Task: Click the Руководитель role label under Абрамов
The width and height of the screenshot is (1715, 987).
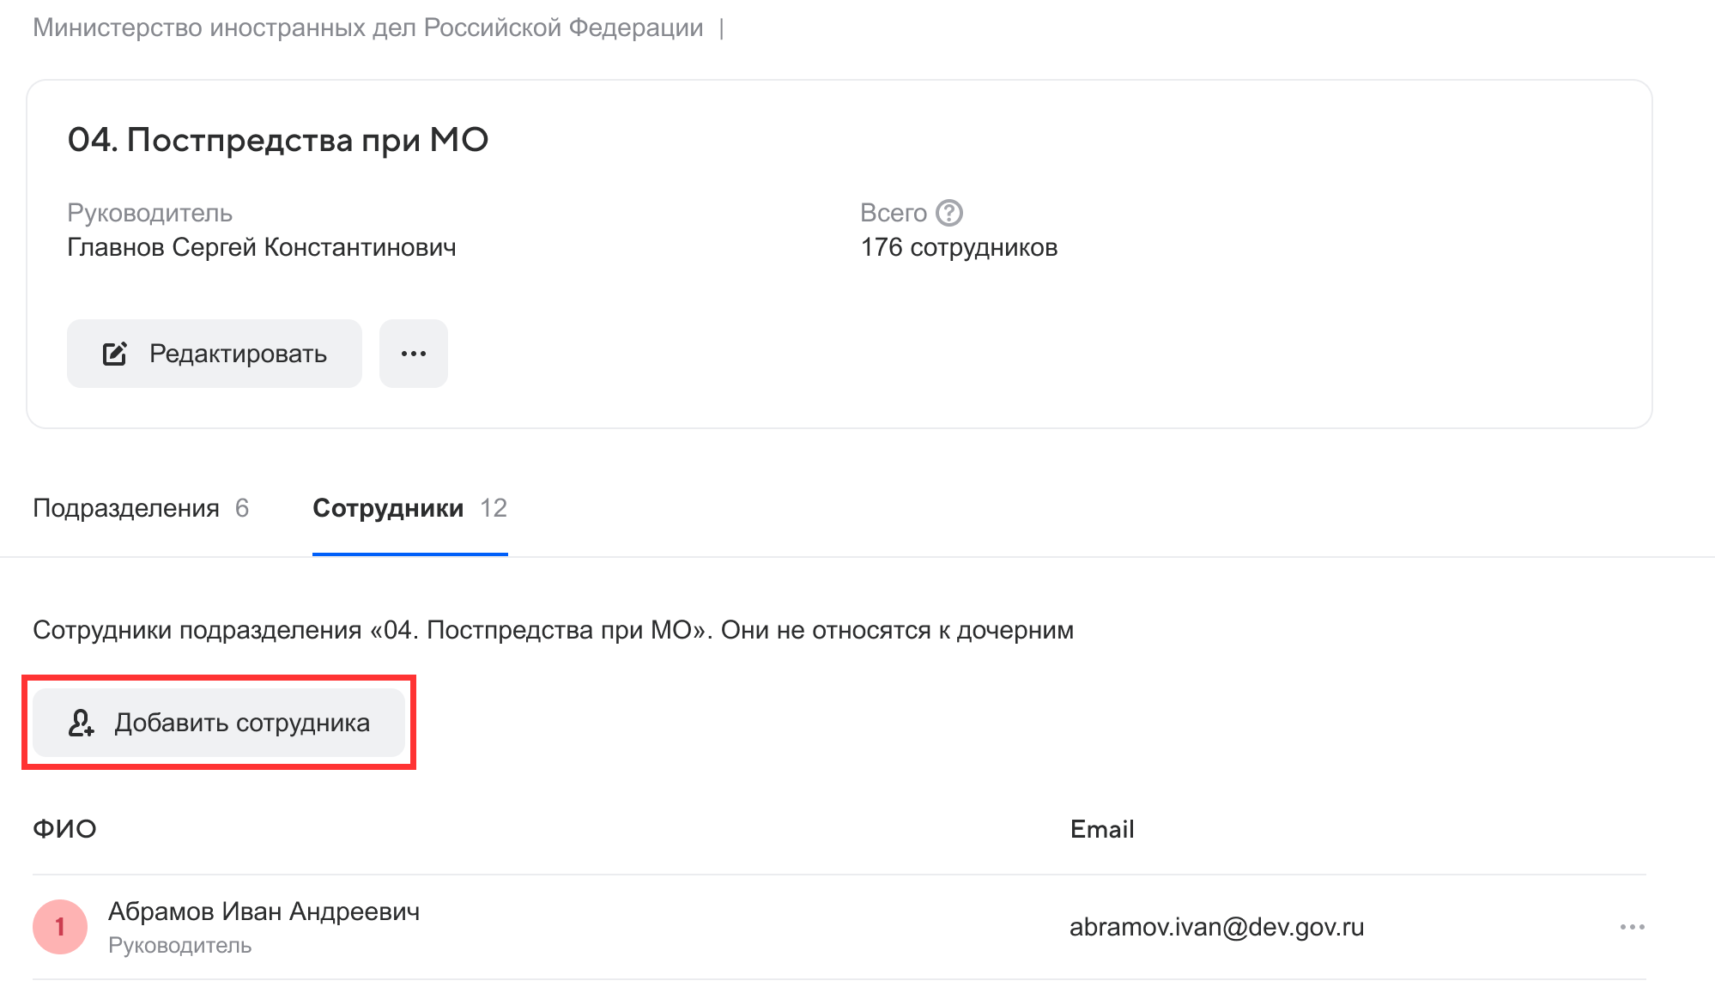Action: tap(179, 946)
